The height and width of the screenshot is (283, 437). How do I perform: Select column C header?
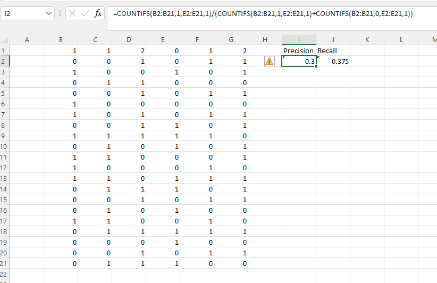tap(95, 40)
